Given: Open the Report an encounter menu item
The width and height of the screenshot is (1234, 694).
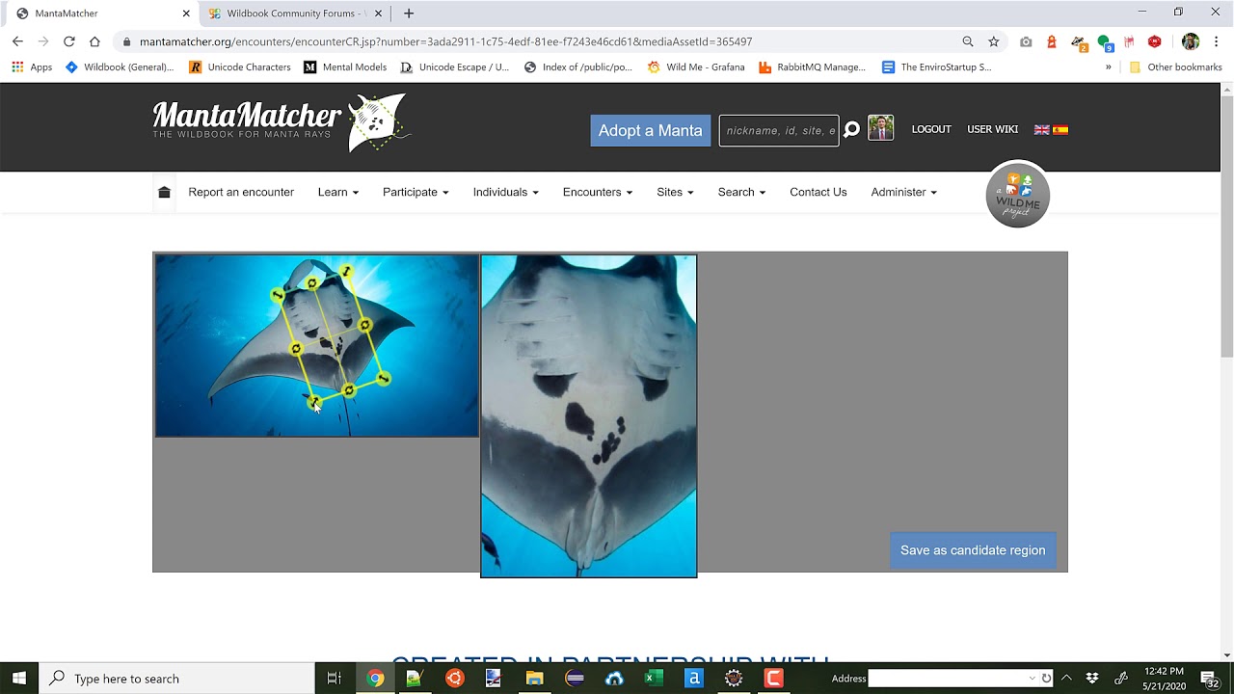Looking at the screenshot, I should point(241,192).
